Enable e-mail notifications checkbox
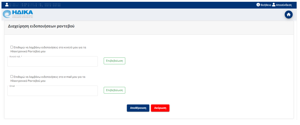 pyautogui.click(x=12, y=76)
